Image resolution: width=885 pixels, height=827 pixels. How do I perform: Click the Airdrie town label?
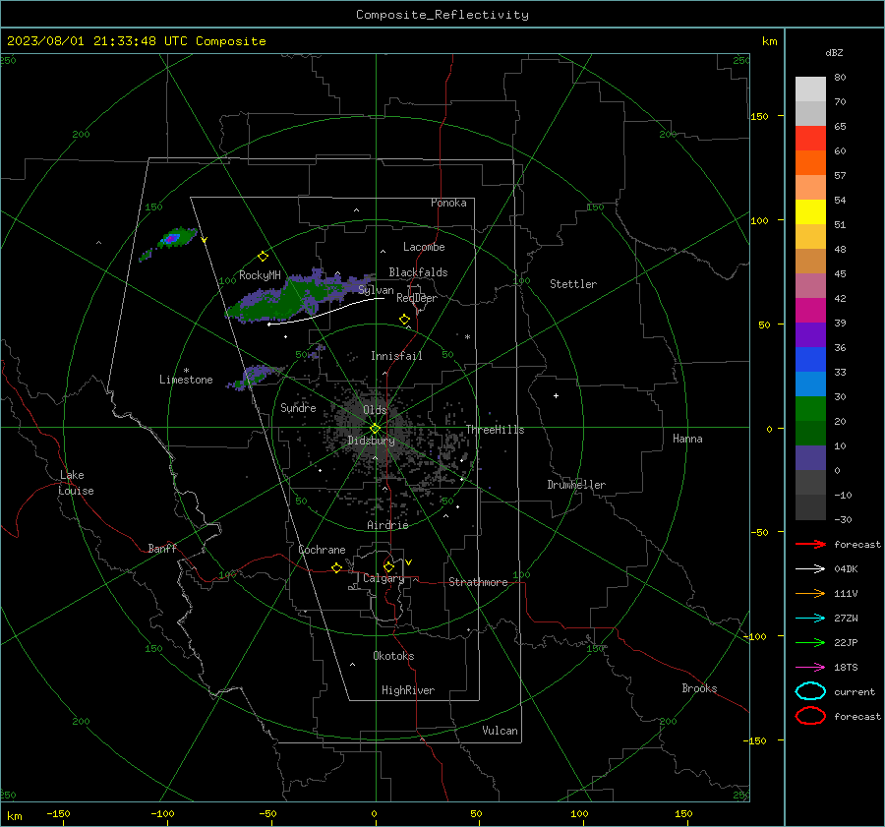click(387, 525)
